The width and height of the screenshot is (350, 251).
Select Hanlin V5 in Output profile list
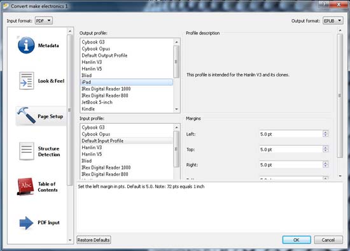pos(127,69)
